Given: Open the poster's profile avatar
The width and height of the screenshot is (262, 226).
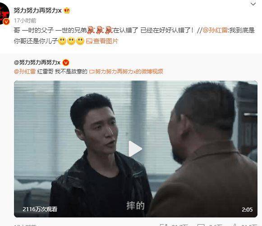Looking at the screenshot, I should (4, 14).
